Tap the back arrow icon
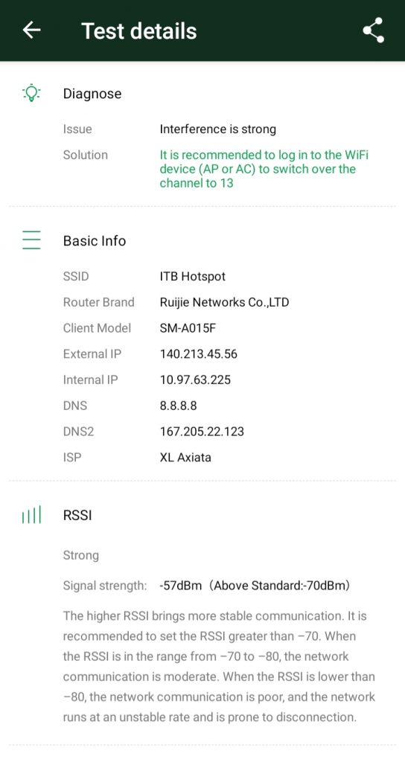Image resolution: width=405 pixels, height=762 pixels. coord(31,30)
